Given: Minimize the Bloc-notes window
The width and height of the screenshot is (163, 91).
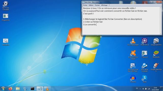Looking at the screenshot, I should [152, 2].
